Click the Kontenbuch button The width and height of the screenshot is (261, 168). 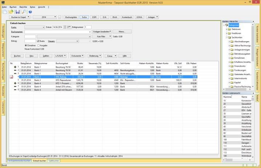click(127, 17)
